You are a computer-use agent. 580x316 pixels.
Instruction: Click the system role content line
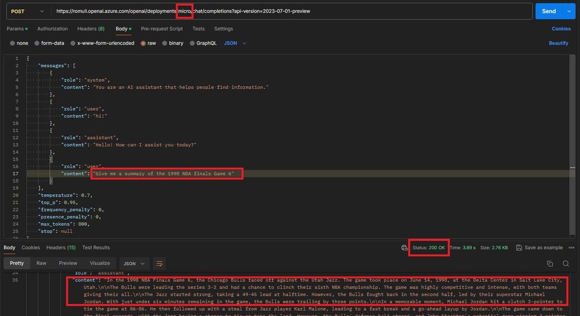click(165, 87)
